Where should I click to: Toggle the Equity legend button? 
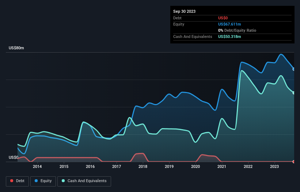coord(43,181)
